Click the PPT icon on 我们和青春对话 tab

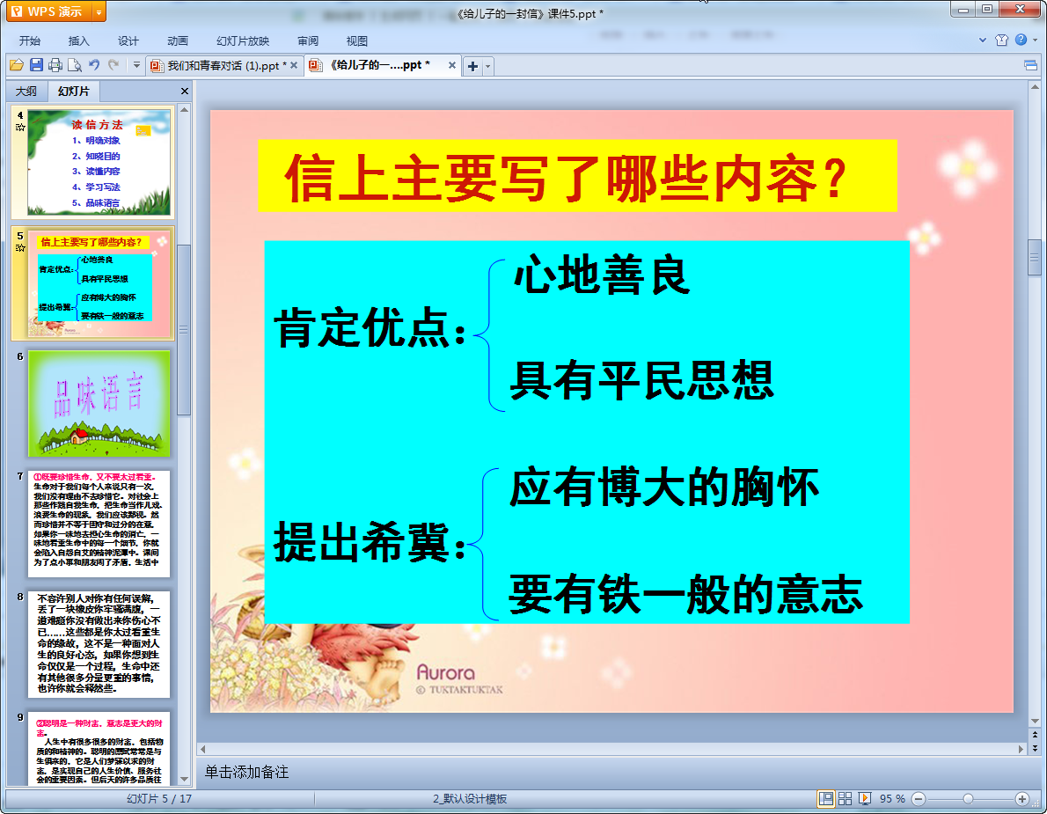pyautogui.click(x=157, y=65)
